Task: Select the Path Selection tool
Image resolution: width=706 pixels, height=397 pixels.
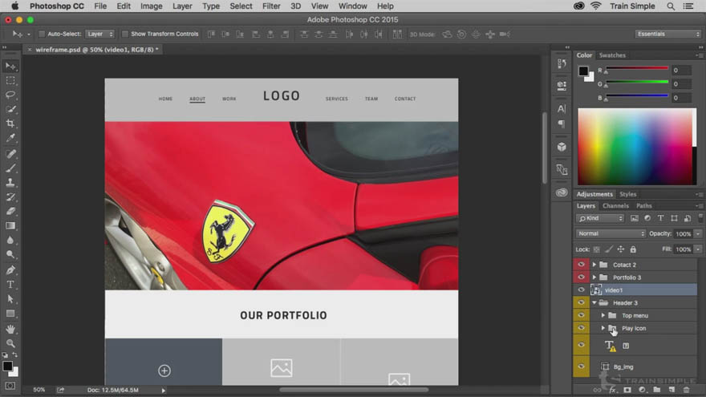Action: coord(10,299)
